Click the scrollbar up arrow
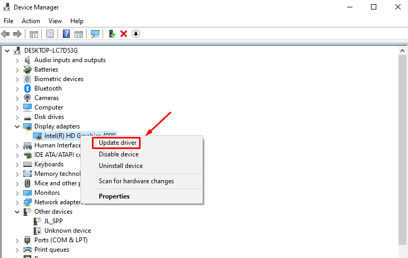The image size is (408, 258). pyautogui.click(x=402, y=51)
